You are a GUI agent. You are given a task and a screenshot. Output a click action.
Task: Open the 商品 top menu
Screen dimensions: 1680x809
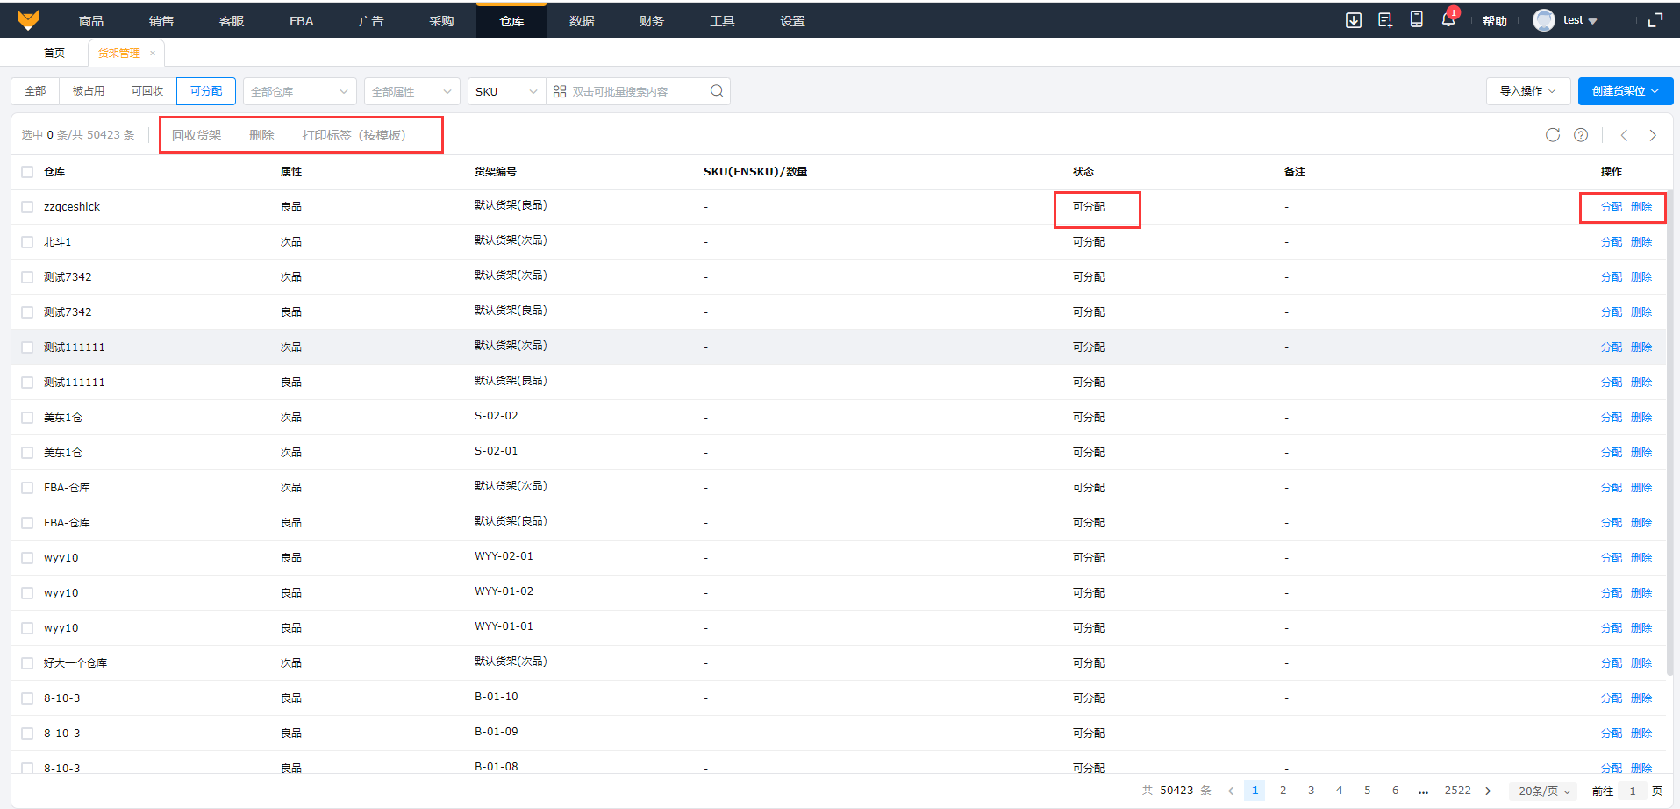tap(91, 20)
